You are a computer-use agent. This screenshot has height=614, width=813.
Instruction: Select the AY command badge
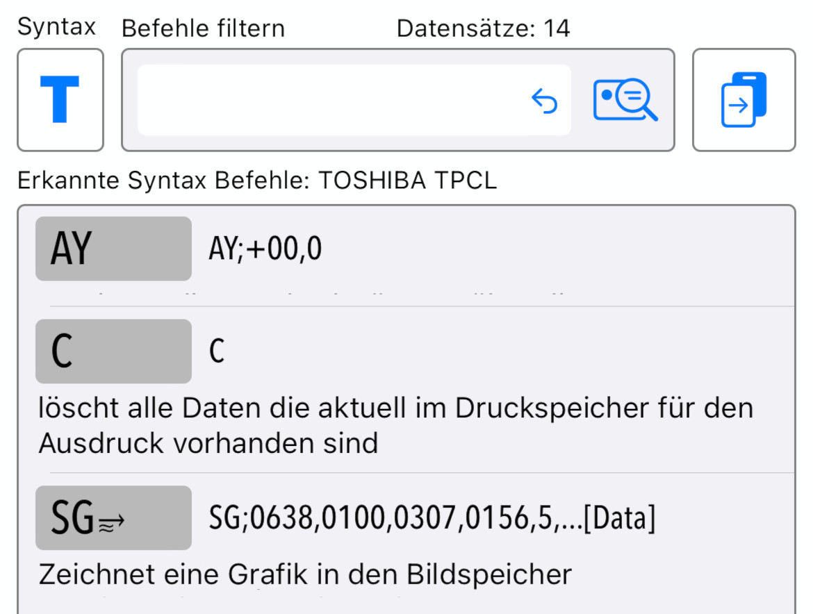113,249
